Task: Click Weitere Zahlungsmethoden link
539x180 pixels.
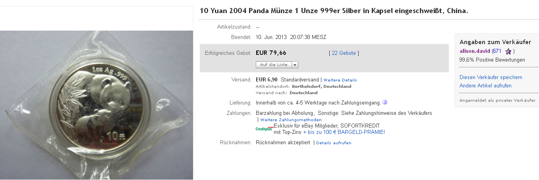Action: coord(291,120)
